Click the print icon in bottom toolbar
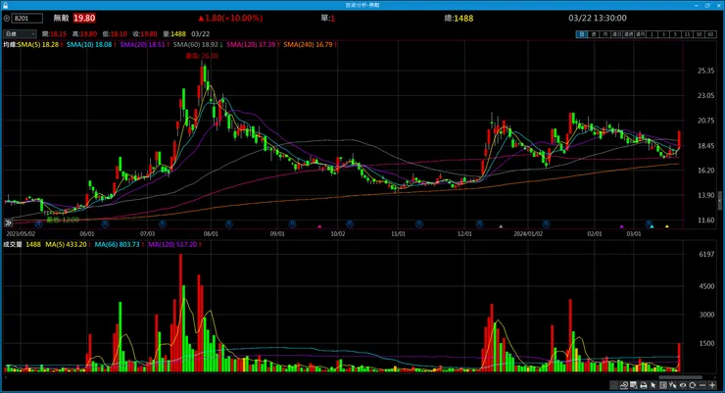The image size is (725, 393). [644, 385]
